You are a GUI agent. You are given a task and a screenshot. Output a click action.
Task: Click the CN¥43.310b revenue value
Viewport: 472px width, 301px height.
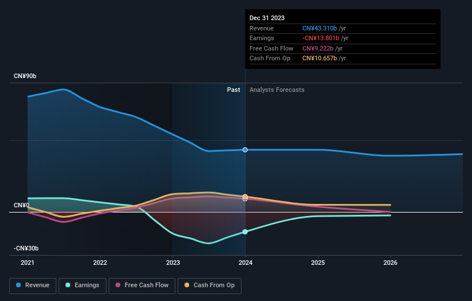(320, 28)
